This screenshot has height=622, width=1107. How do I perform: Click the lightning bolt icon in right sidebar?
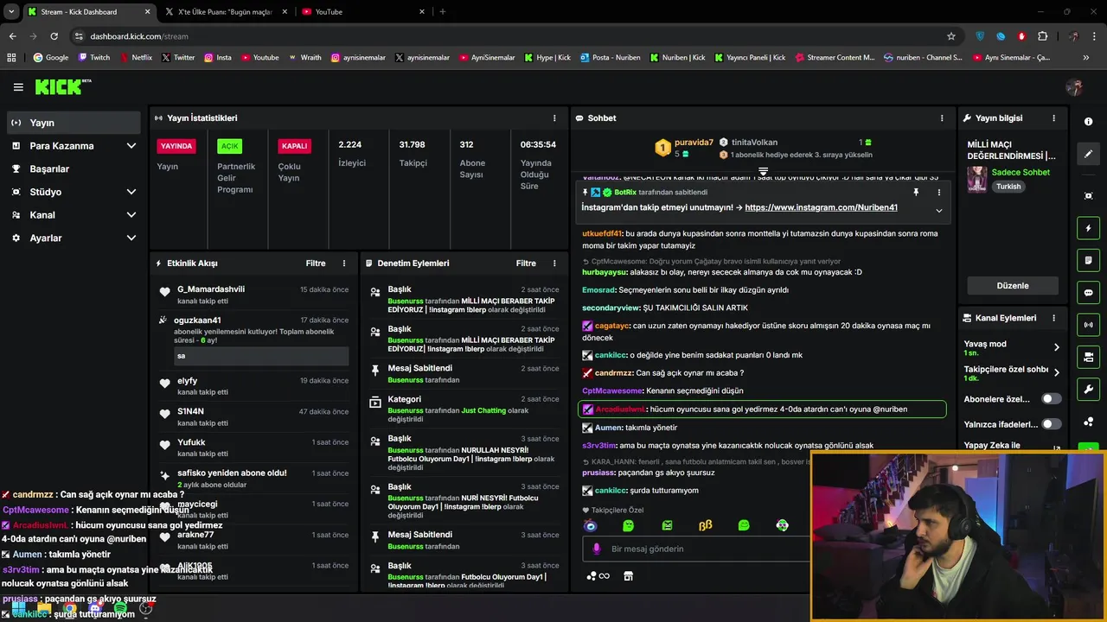tap(1088, 228)
